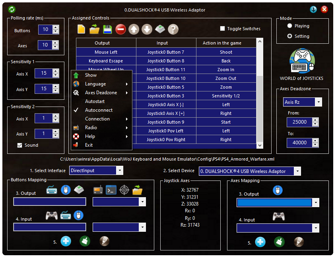Expand the Axes Deadzone submenu
This screenshot has width=336, height=258.
(101, 93)
